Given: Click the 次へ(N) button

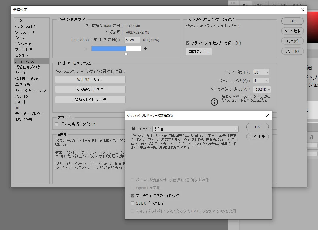Looking at the screenshot, I should tap(293, 51).
